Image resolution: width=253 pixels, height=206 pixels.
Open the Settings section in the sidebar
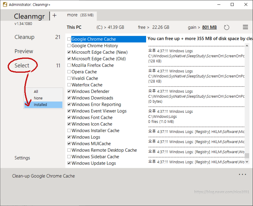pyautogui.click(x=22, y=158)
